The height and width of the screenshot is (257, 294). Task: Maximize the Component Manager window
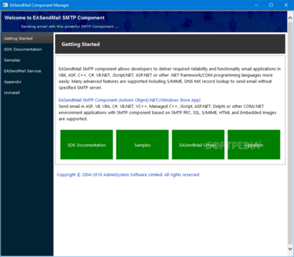[x=271, y=5]
